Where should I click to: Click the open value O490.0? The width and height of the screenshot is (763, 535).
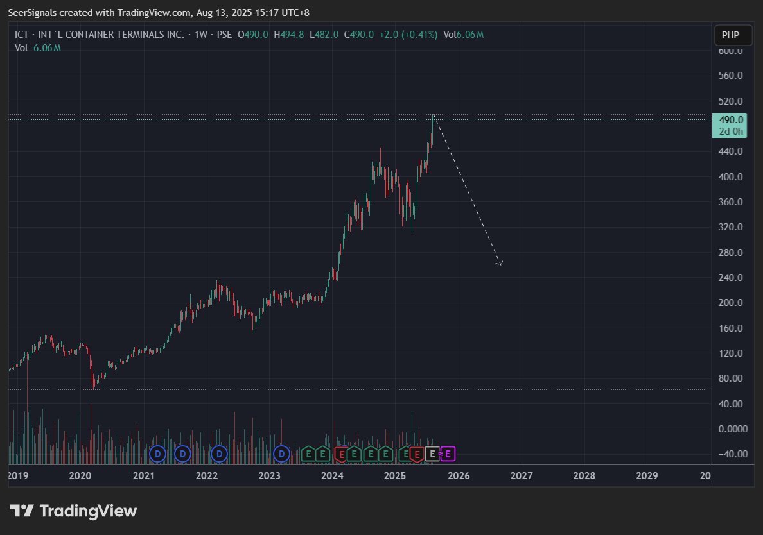pyautogui.click(x=252, y=35)
